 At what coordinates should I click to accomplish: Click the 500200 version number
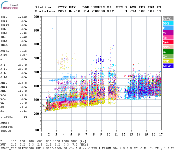6,131
